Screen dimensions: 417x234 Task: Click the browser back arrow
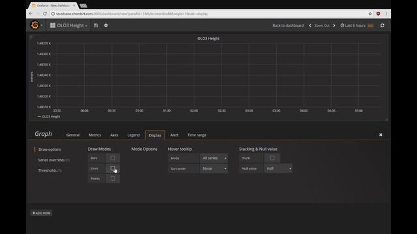click(31, 14)
